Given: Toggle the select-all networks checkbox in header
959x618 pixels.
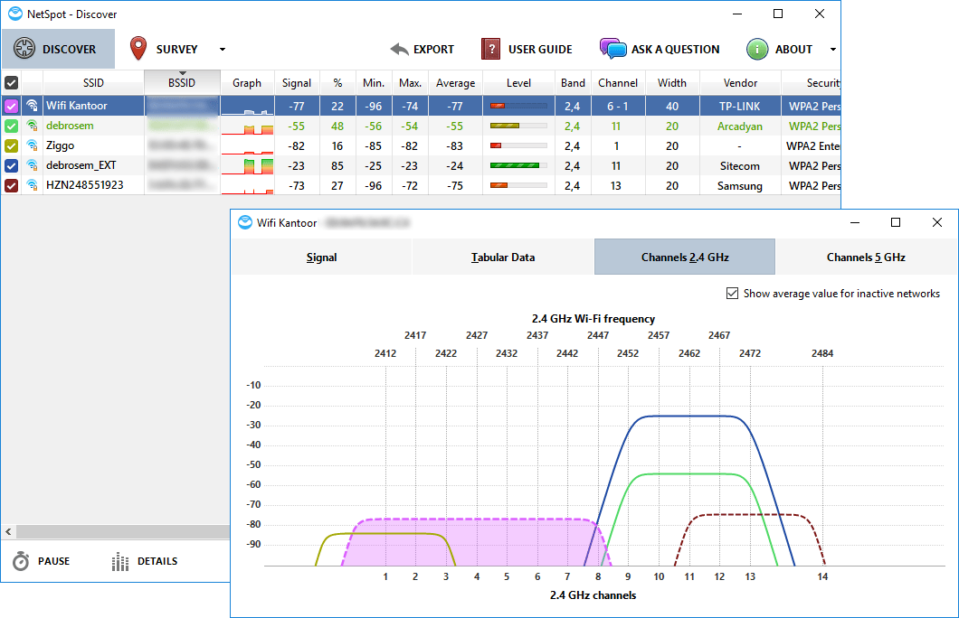Looking at the screenshot, I should click(x=12, y=82).
